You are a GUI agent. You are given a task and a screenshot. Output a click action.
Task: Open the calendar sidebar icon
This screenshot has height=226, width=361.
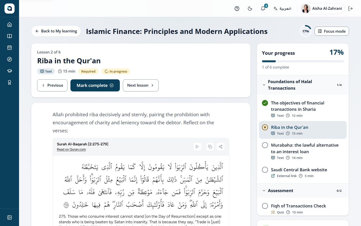tap(10, 48)
